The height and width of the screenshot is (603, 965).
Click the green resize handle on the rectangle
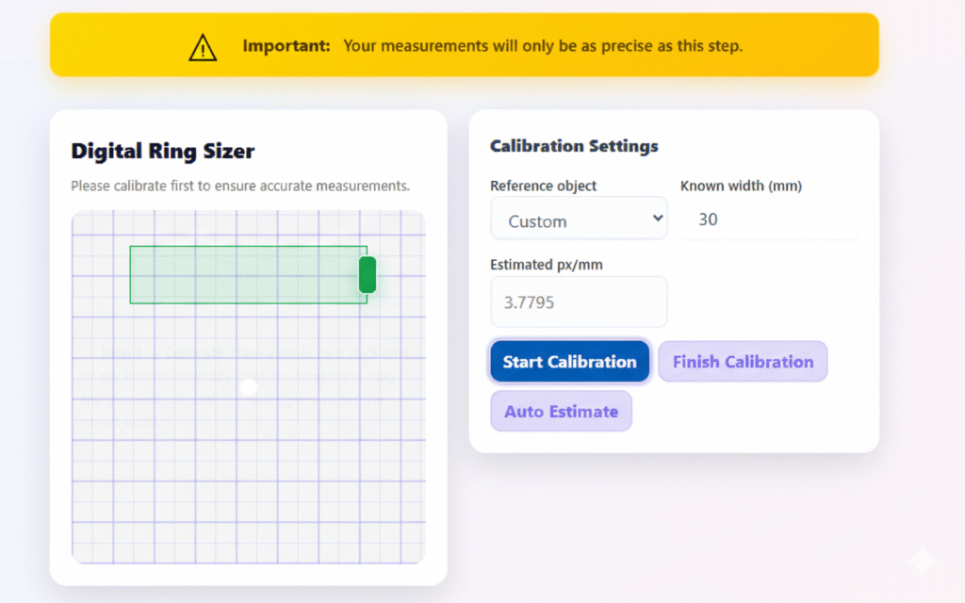pyautogui.click(x=368, y=274)
